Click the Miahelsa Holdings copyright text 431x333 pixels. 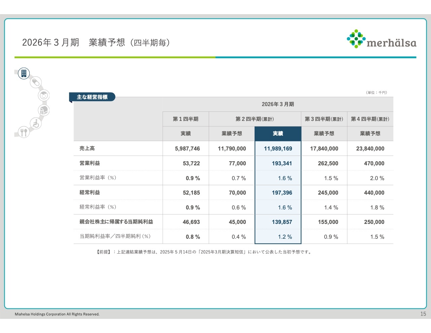pyautogui.click(x=57, y=314)
